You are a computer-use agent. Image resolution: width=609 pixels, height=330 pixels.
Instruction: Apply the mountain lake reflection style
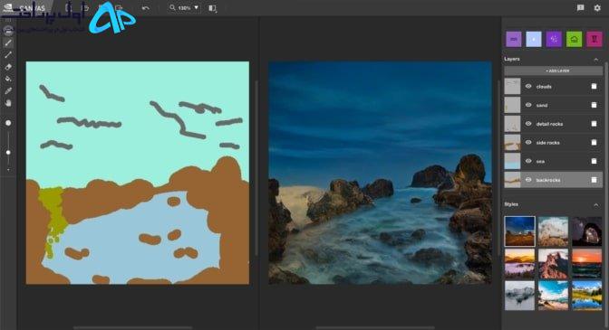(587, 296)
